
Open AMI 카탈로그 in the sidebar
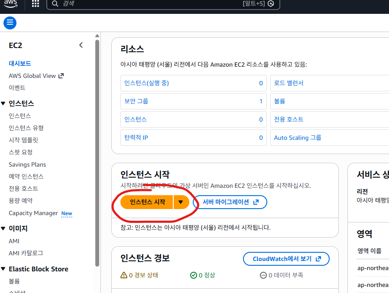pos(26,253)
